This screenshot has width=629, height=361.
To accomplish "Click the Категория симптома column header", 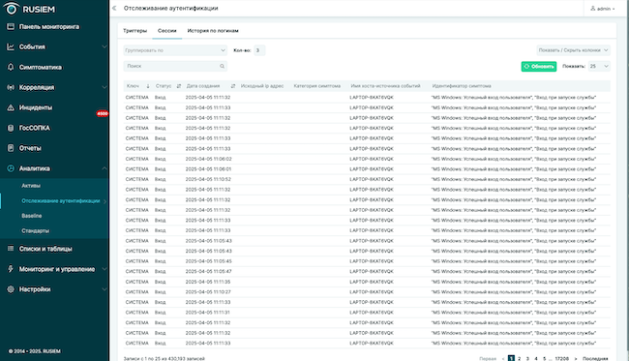I will click(316, 86).
